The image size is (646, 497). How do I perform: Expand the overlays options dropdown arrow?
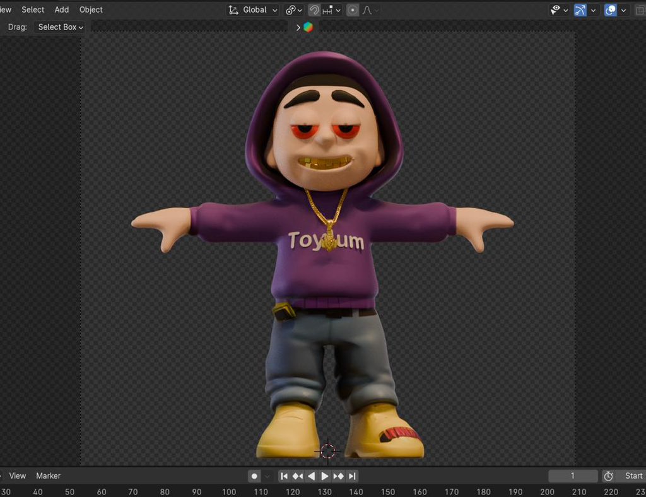tap(623, 10)
